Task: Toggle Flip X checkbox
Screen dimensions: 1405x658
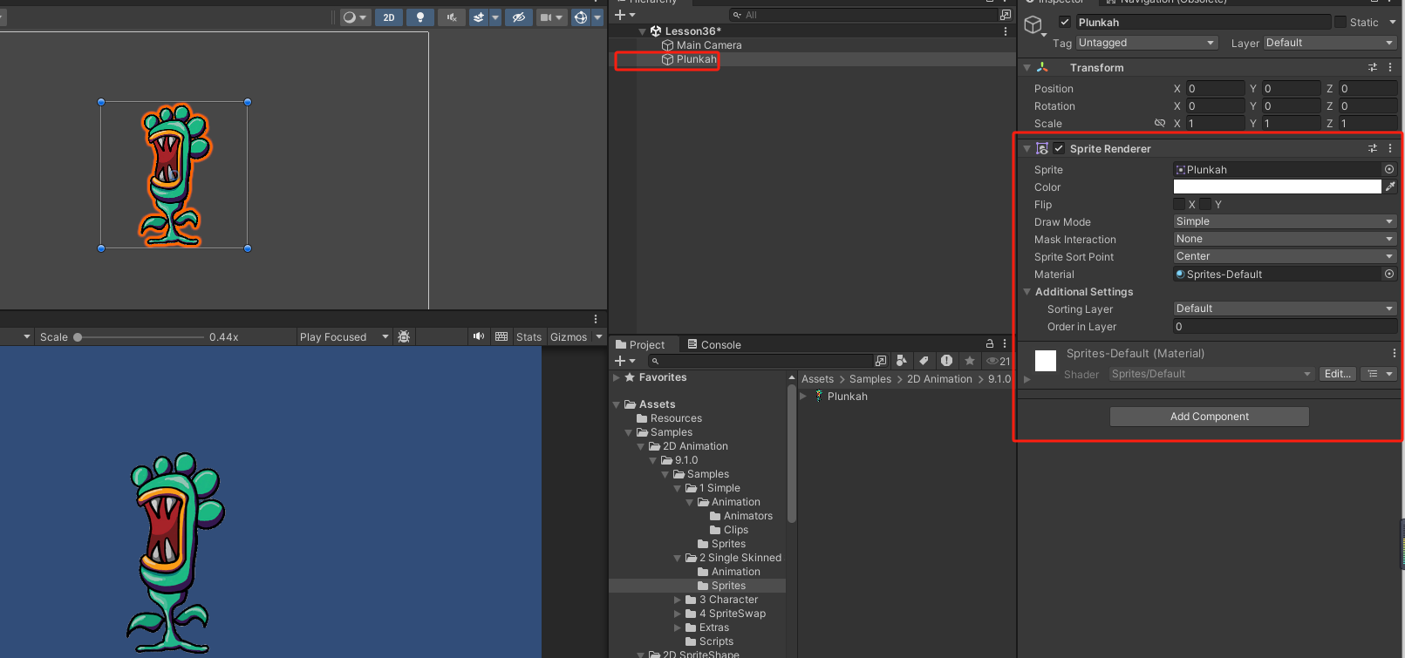Action: (x=1179, y=204)
